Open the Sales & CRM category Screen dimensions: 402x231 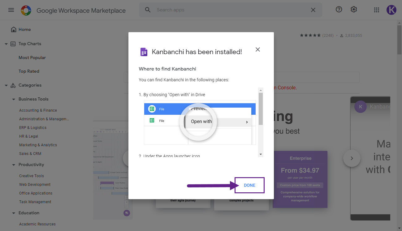pyautogui.click(x=30, y=154)
